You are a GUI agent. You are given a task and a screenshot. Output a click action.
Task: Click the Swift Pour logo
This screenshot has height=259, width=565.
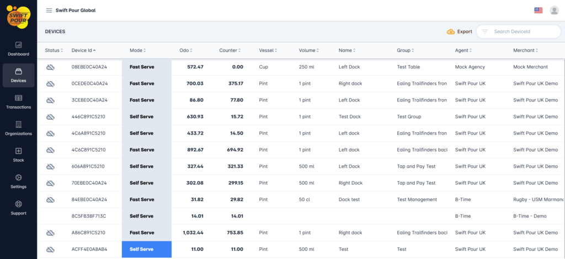tap(18, 16)
